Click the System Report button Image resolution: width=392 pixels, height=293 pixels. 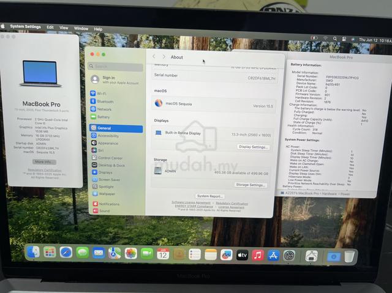point(209,196)
